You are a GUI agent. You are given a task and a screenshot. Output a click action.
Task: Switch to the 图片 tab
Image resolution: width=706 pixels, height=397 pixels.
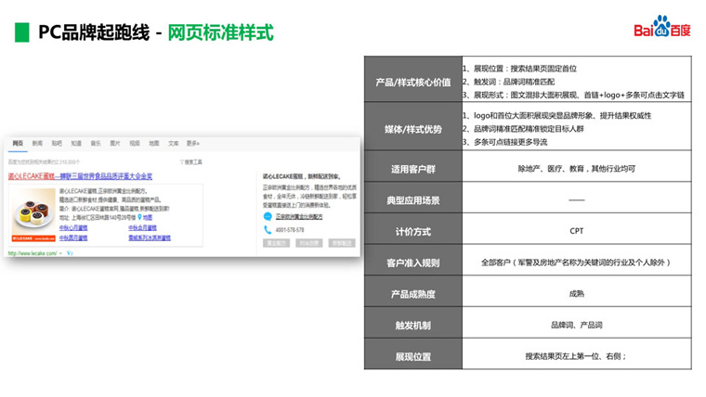point(115,144)
